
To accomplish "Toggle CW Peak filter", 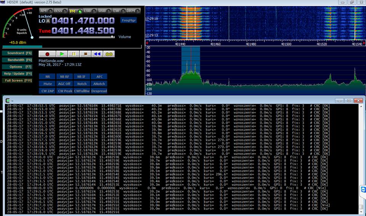I will pos(64,91).
